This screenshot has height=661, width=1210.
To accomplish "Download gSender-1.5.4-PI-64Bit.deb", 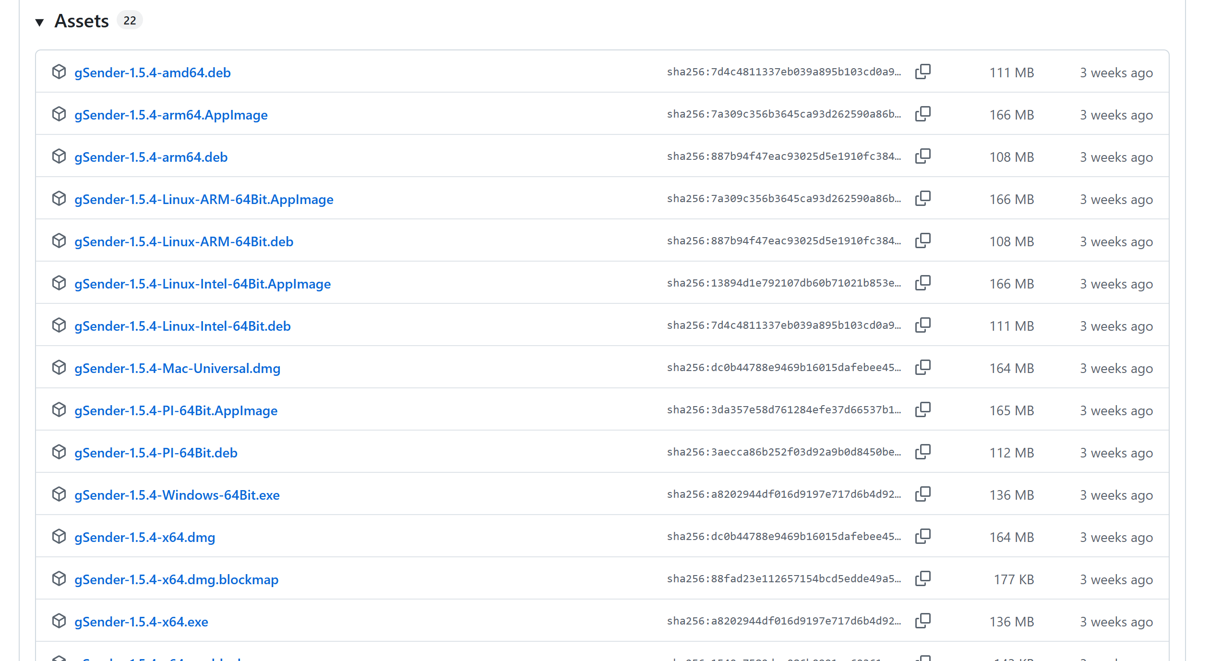I will point(156,453).
